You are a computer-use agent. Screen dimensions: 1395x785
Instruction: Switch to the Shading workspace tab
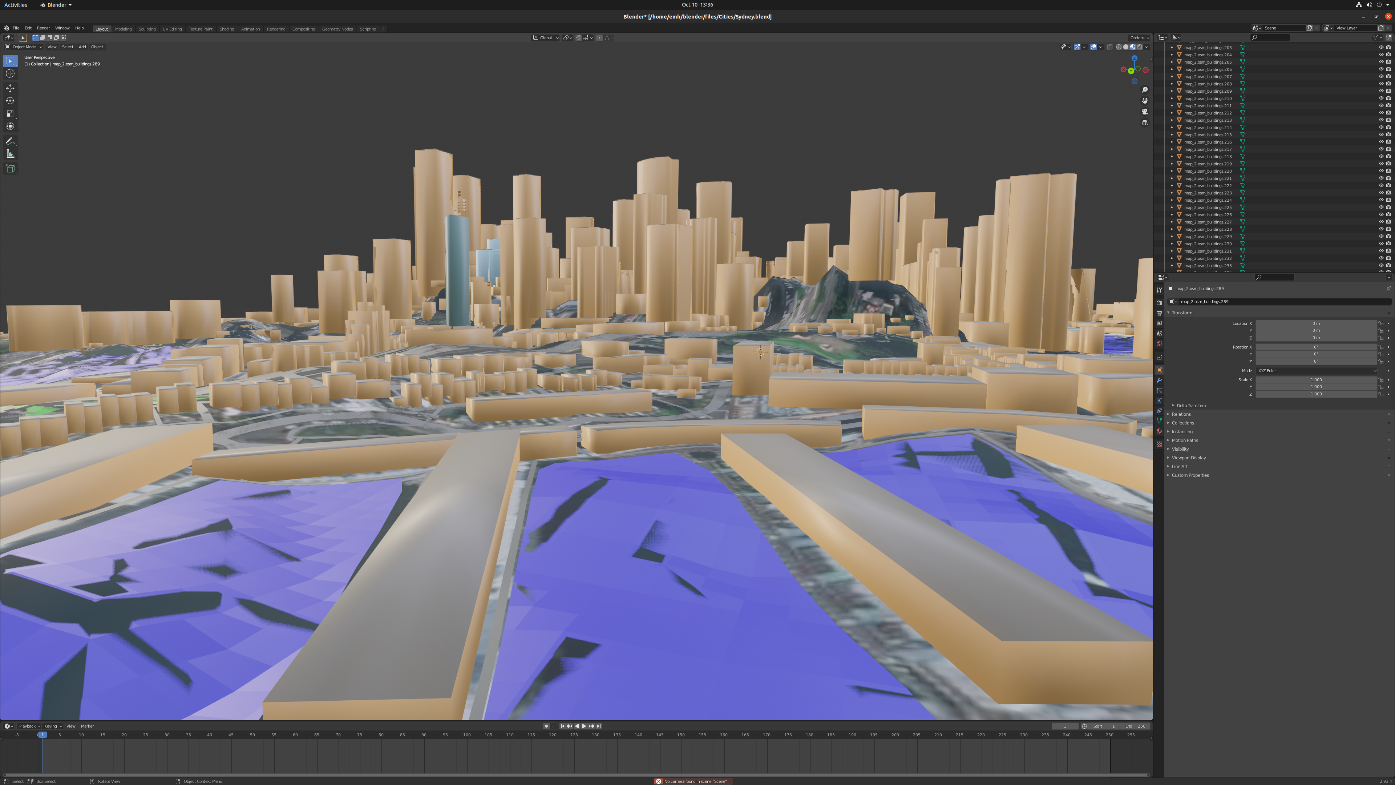[226, 29]
